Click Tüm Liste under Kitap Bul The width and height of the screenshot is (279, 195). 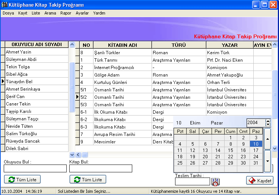click(x=88, y=179)
